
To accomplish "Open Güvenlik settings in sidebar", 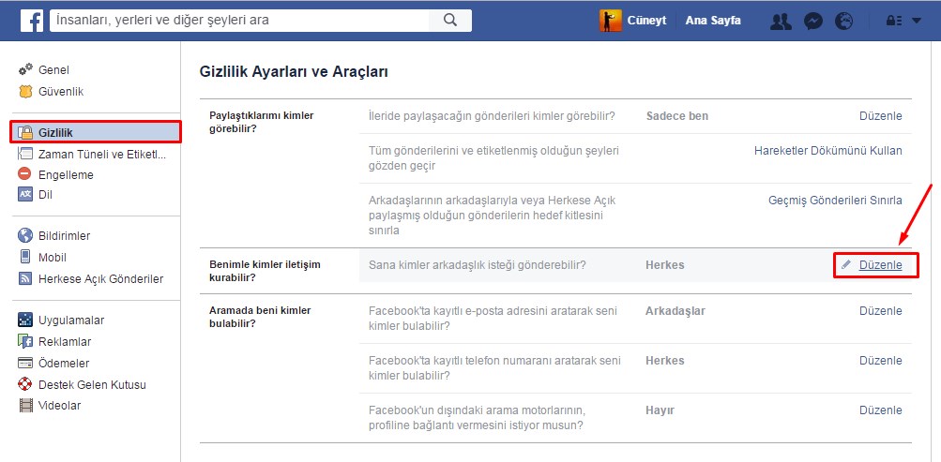I will click(x=61, y=91).
